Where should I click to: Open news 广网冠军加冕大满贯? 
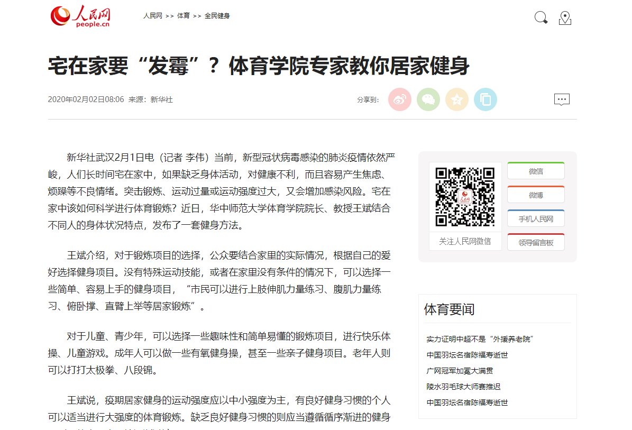tap(460, 371)
